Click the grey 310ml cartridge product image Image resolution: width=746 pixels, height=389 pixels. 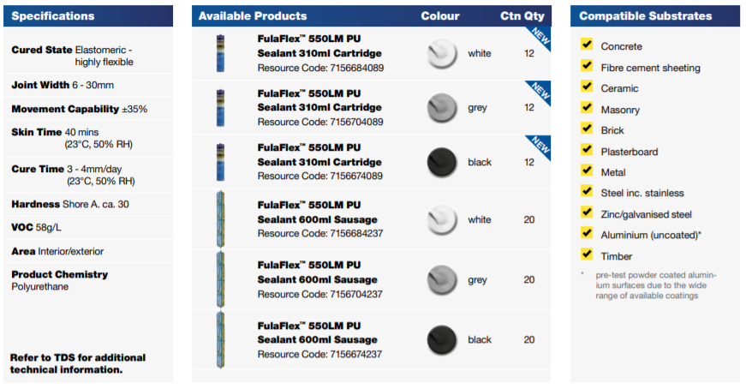click(x=220, y=108)
